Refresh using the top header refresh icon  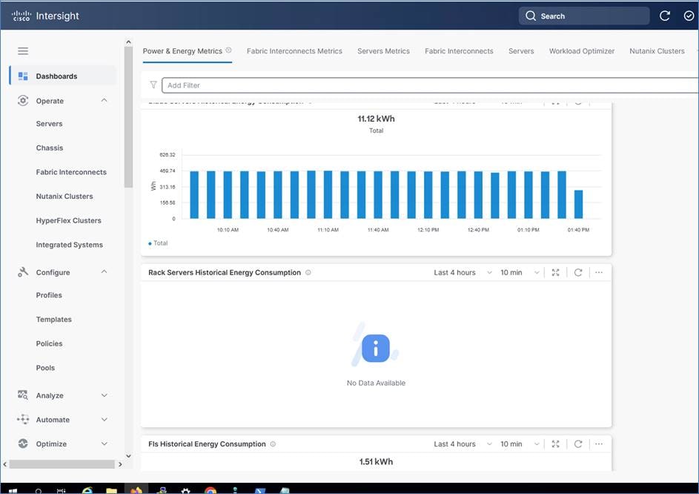point(665,16)
